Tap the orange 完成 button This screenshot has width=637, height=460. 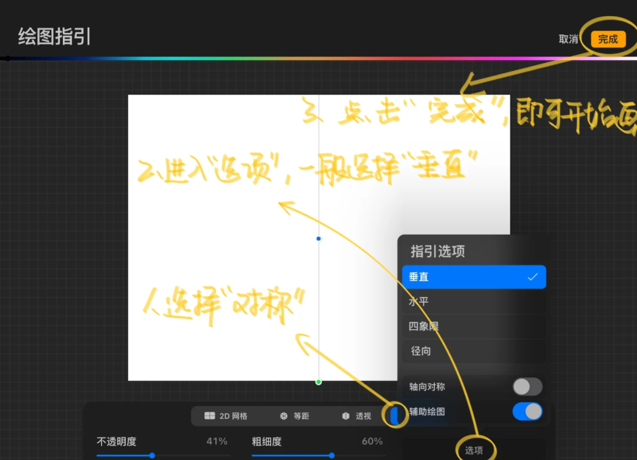pos(608,39)
